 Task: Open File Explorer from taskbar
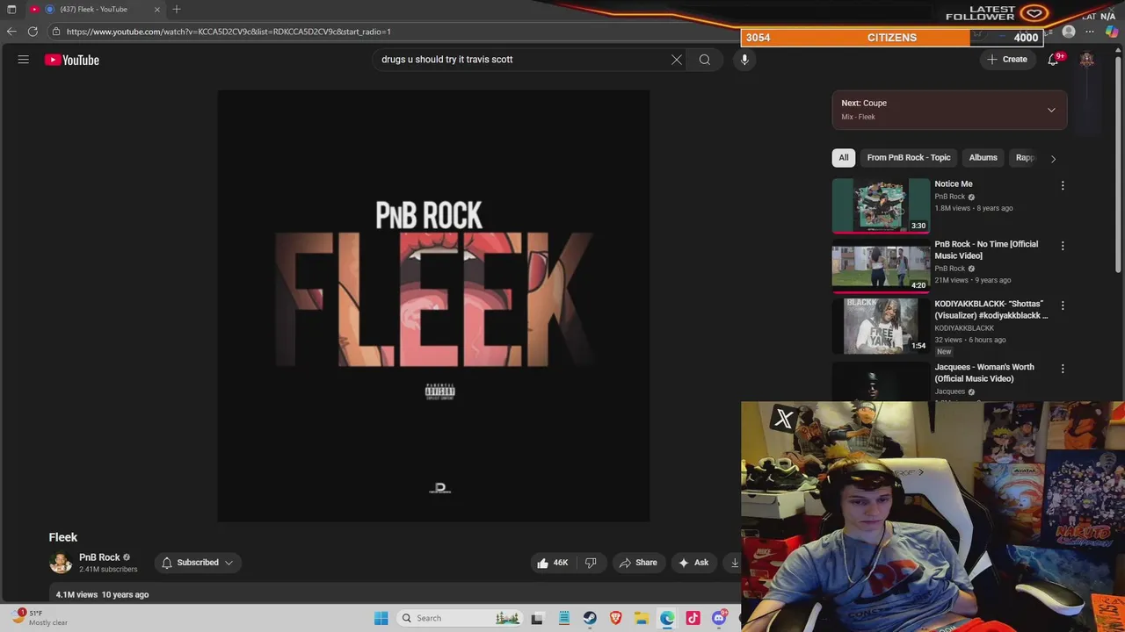pos(642,618)
